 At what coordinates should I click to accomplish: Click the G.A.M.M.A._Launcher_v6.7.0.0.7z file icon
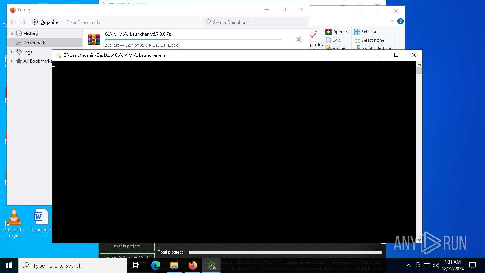click(x=94, y=39)
